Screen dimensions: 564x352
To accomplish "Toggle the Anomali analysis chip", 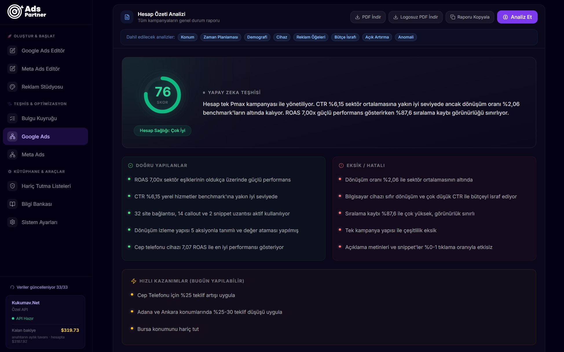I will pos(406,37).
